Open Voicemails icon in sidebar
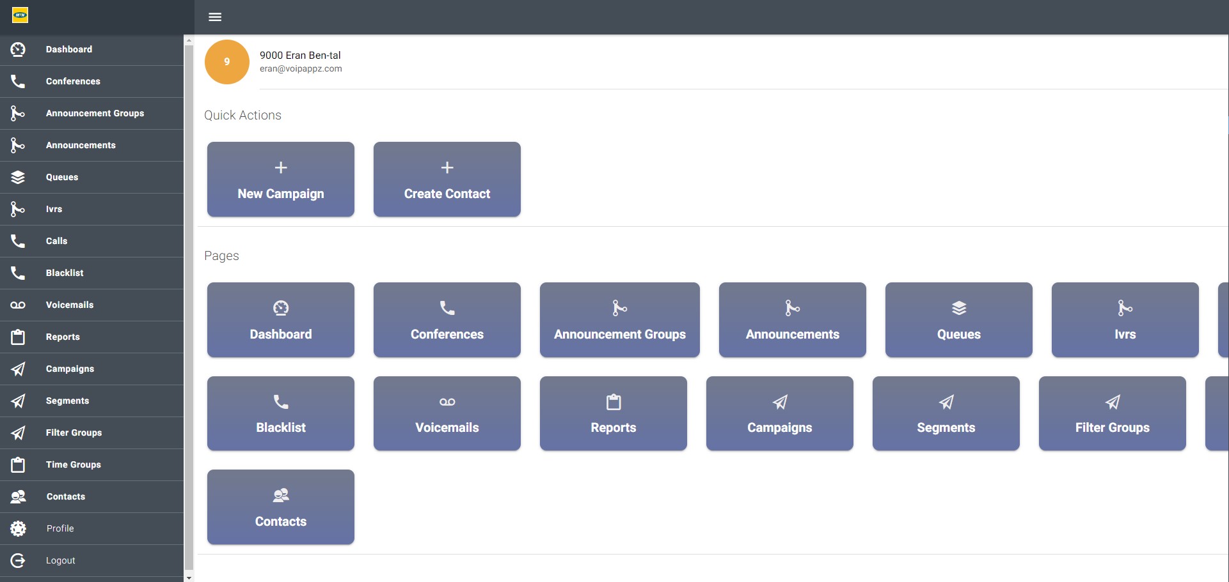This screenshot has height=582, width=1229. (x=18, y=305)
